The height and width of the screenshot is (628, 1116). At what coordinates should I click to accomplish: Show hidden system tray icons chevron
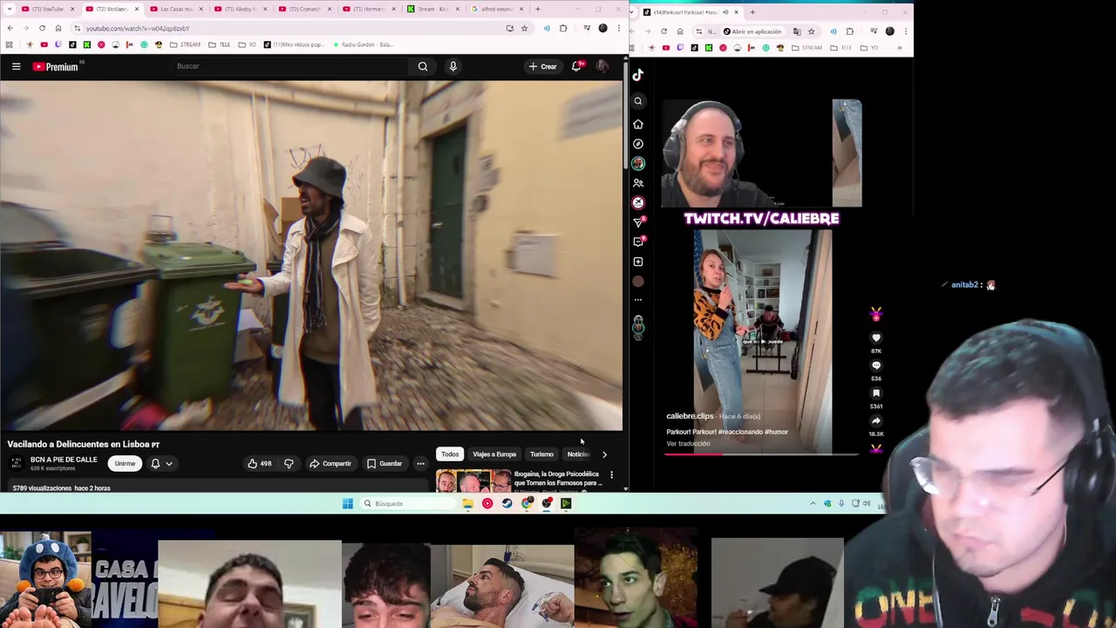[813, 503]
